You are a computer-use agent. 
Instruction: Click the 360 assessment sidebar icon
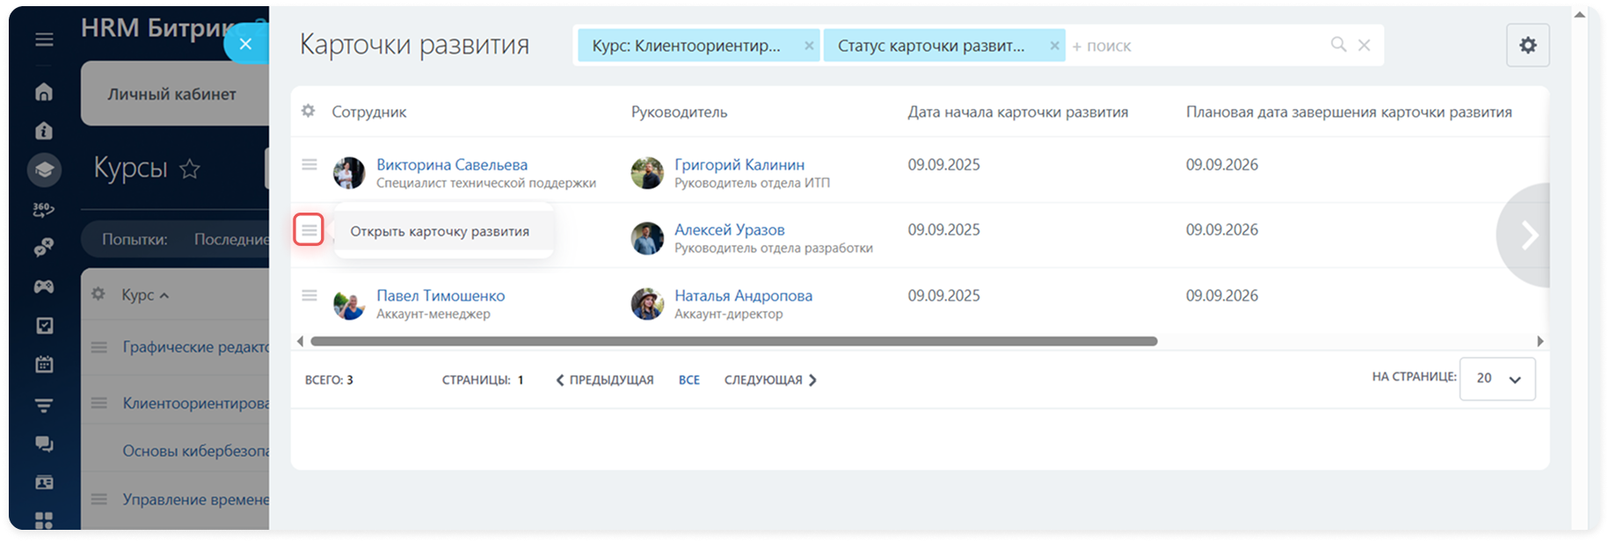pos(43,209)
